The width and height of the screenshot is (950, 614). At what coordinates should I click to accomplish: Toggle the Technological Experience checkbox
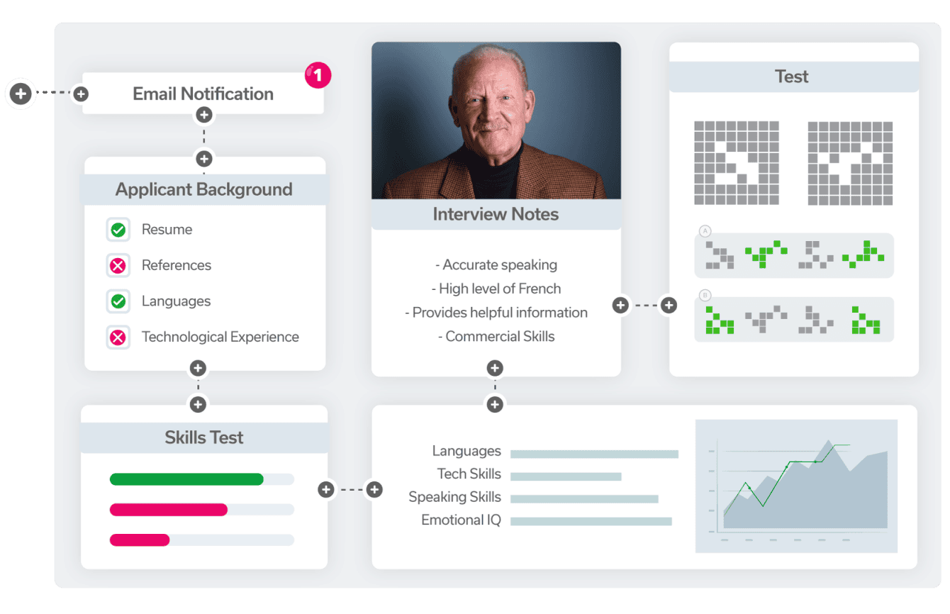[x=118, y=337]
